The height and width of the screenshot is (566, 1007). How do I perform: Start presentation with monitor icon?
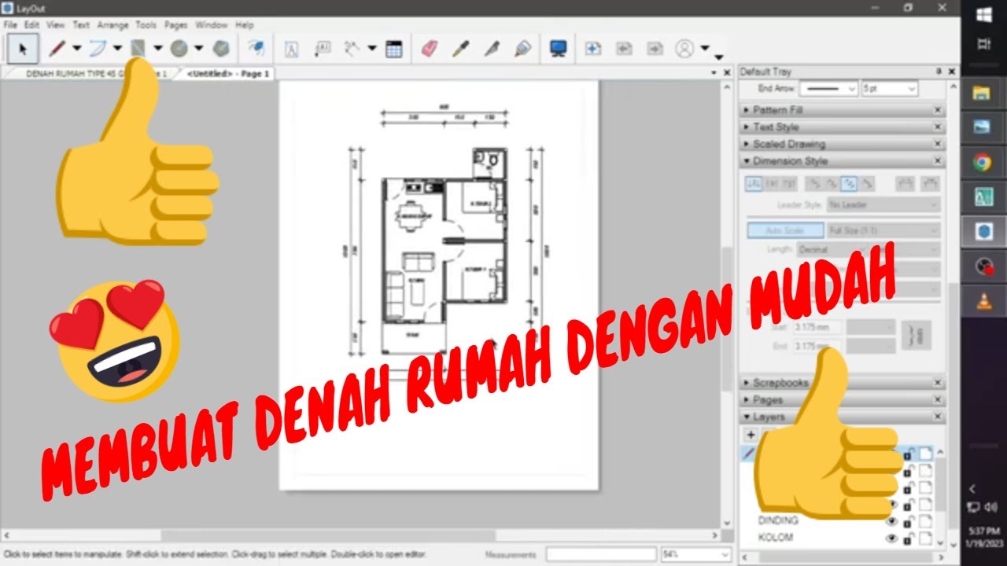(559, 49)
